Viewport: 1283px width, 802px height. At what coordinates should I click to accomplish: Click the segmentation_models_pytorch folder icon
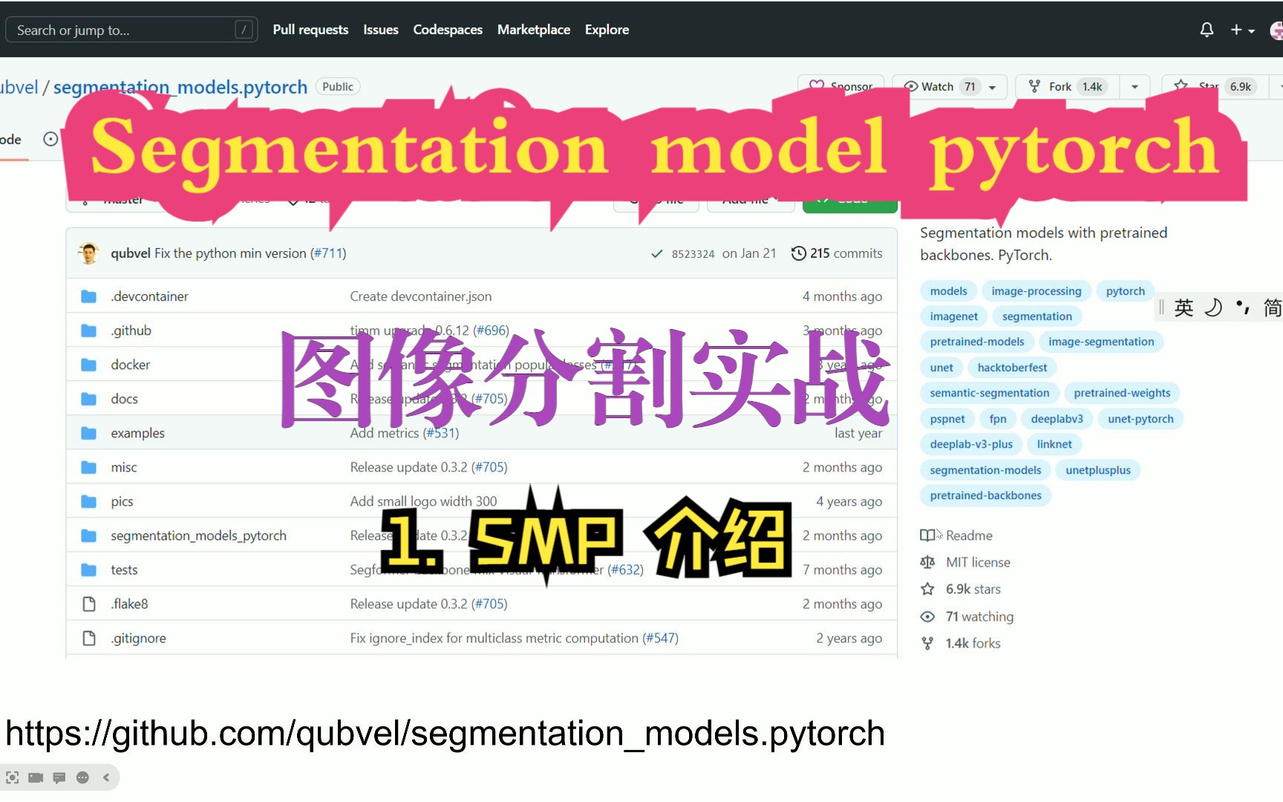(x=88, y=535)
